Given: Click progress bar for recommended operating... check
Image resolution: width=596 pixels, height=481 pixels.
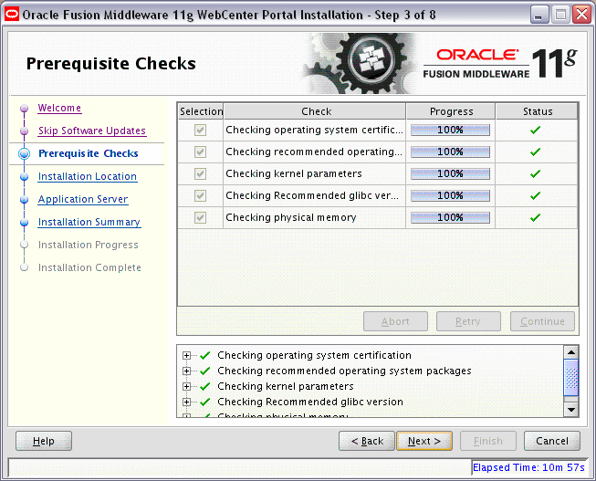Looking at the screenshot, I should [x=450, y=152].
